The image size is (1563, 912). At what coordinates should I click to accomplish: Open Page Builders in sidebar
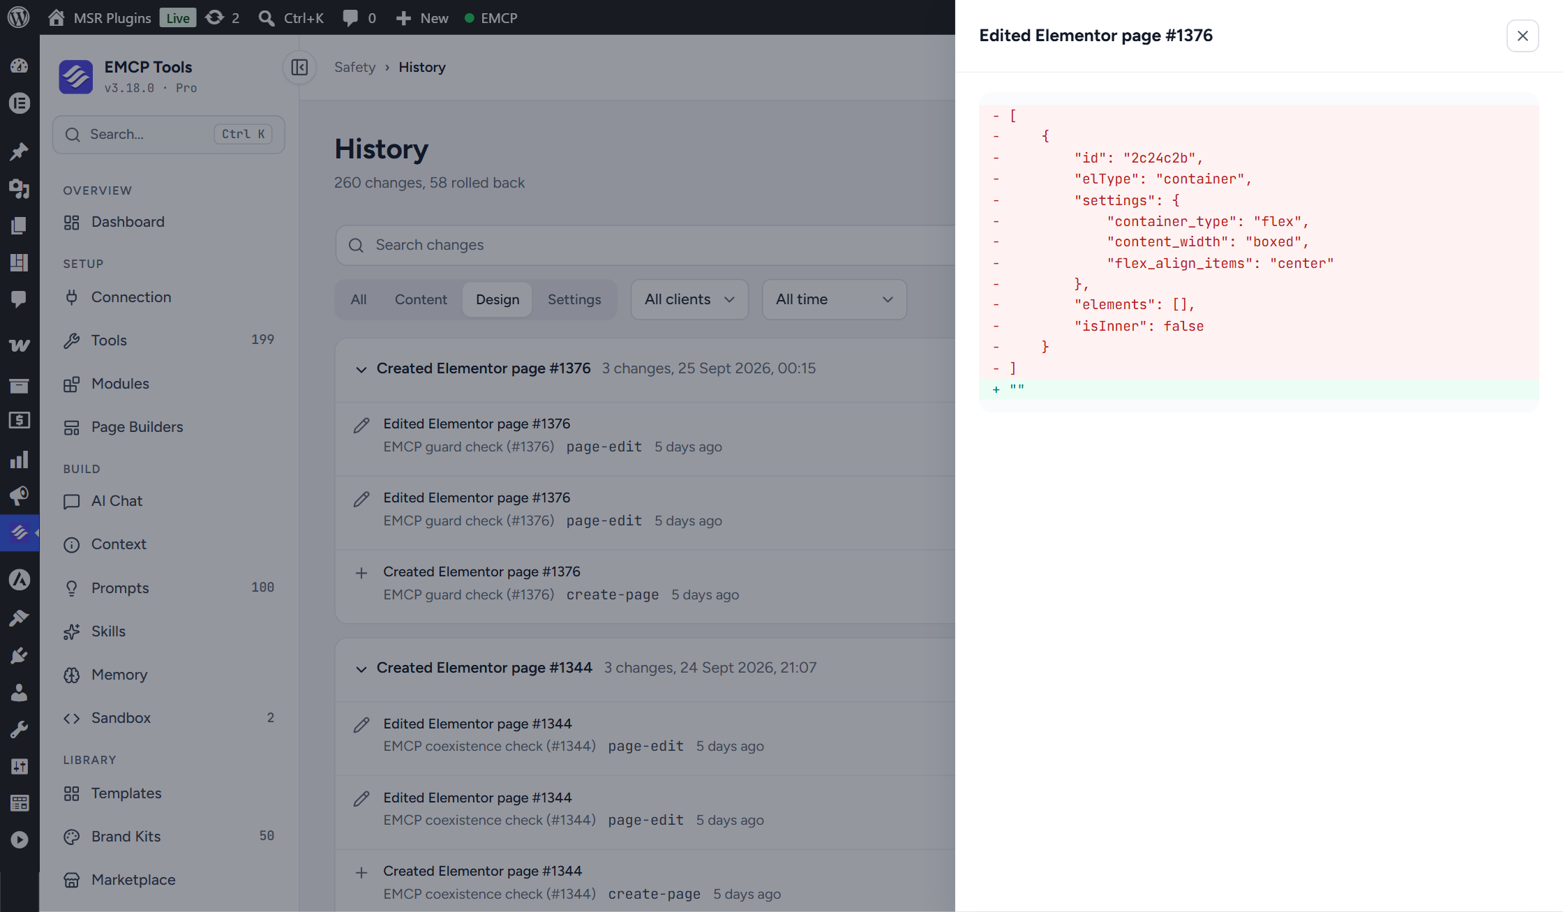tap(168, 427)
